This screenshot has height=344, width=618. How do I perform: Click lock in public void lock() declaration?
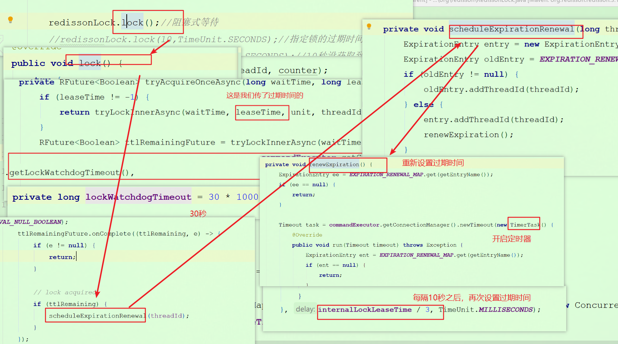[90, 63]
